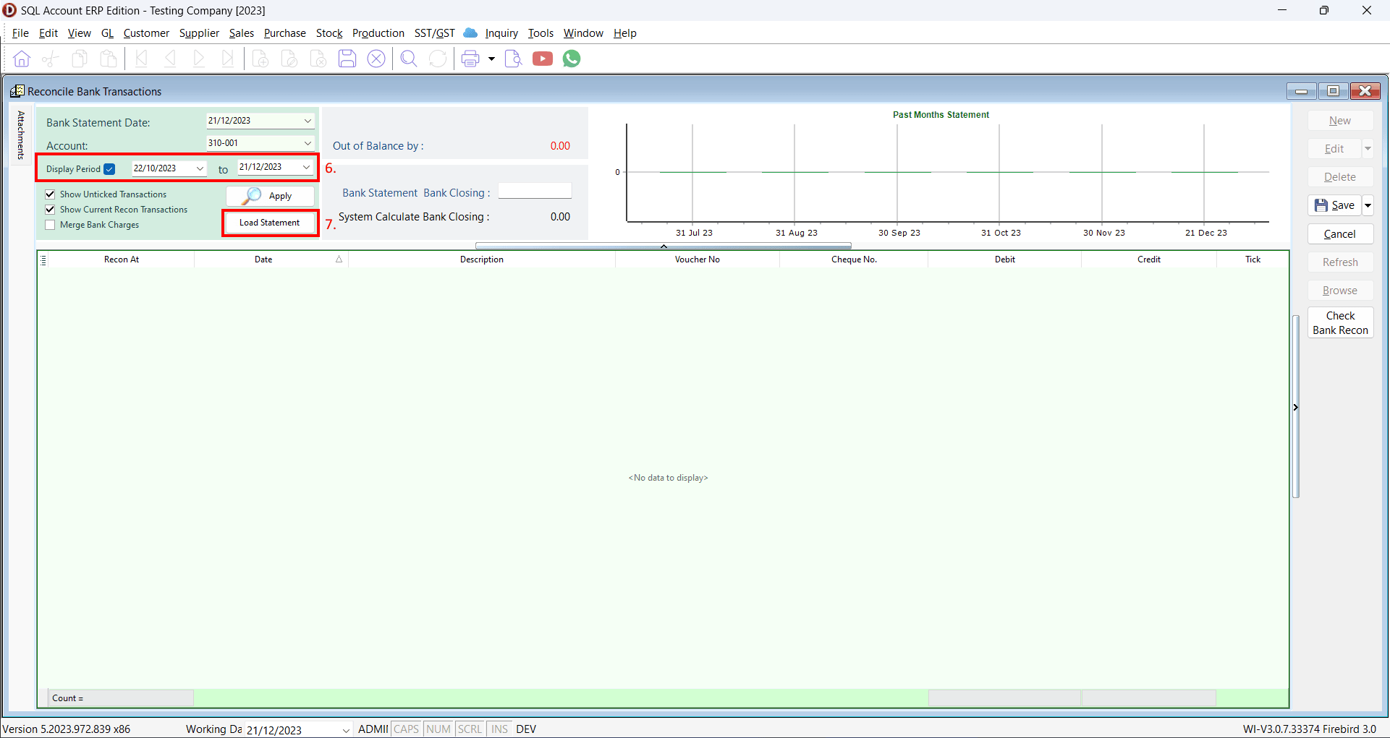Click the Bank Statement Bank Closing field
Screen dimensions: 1390x738
click(535, 192)
